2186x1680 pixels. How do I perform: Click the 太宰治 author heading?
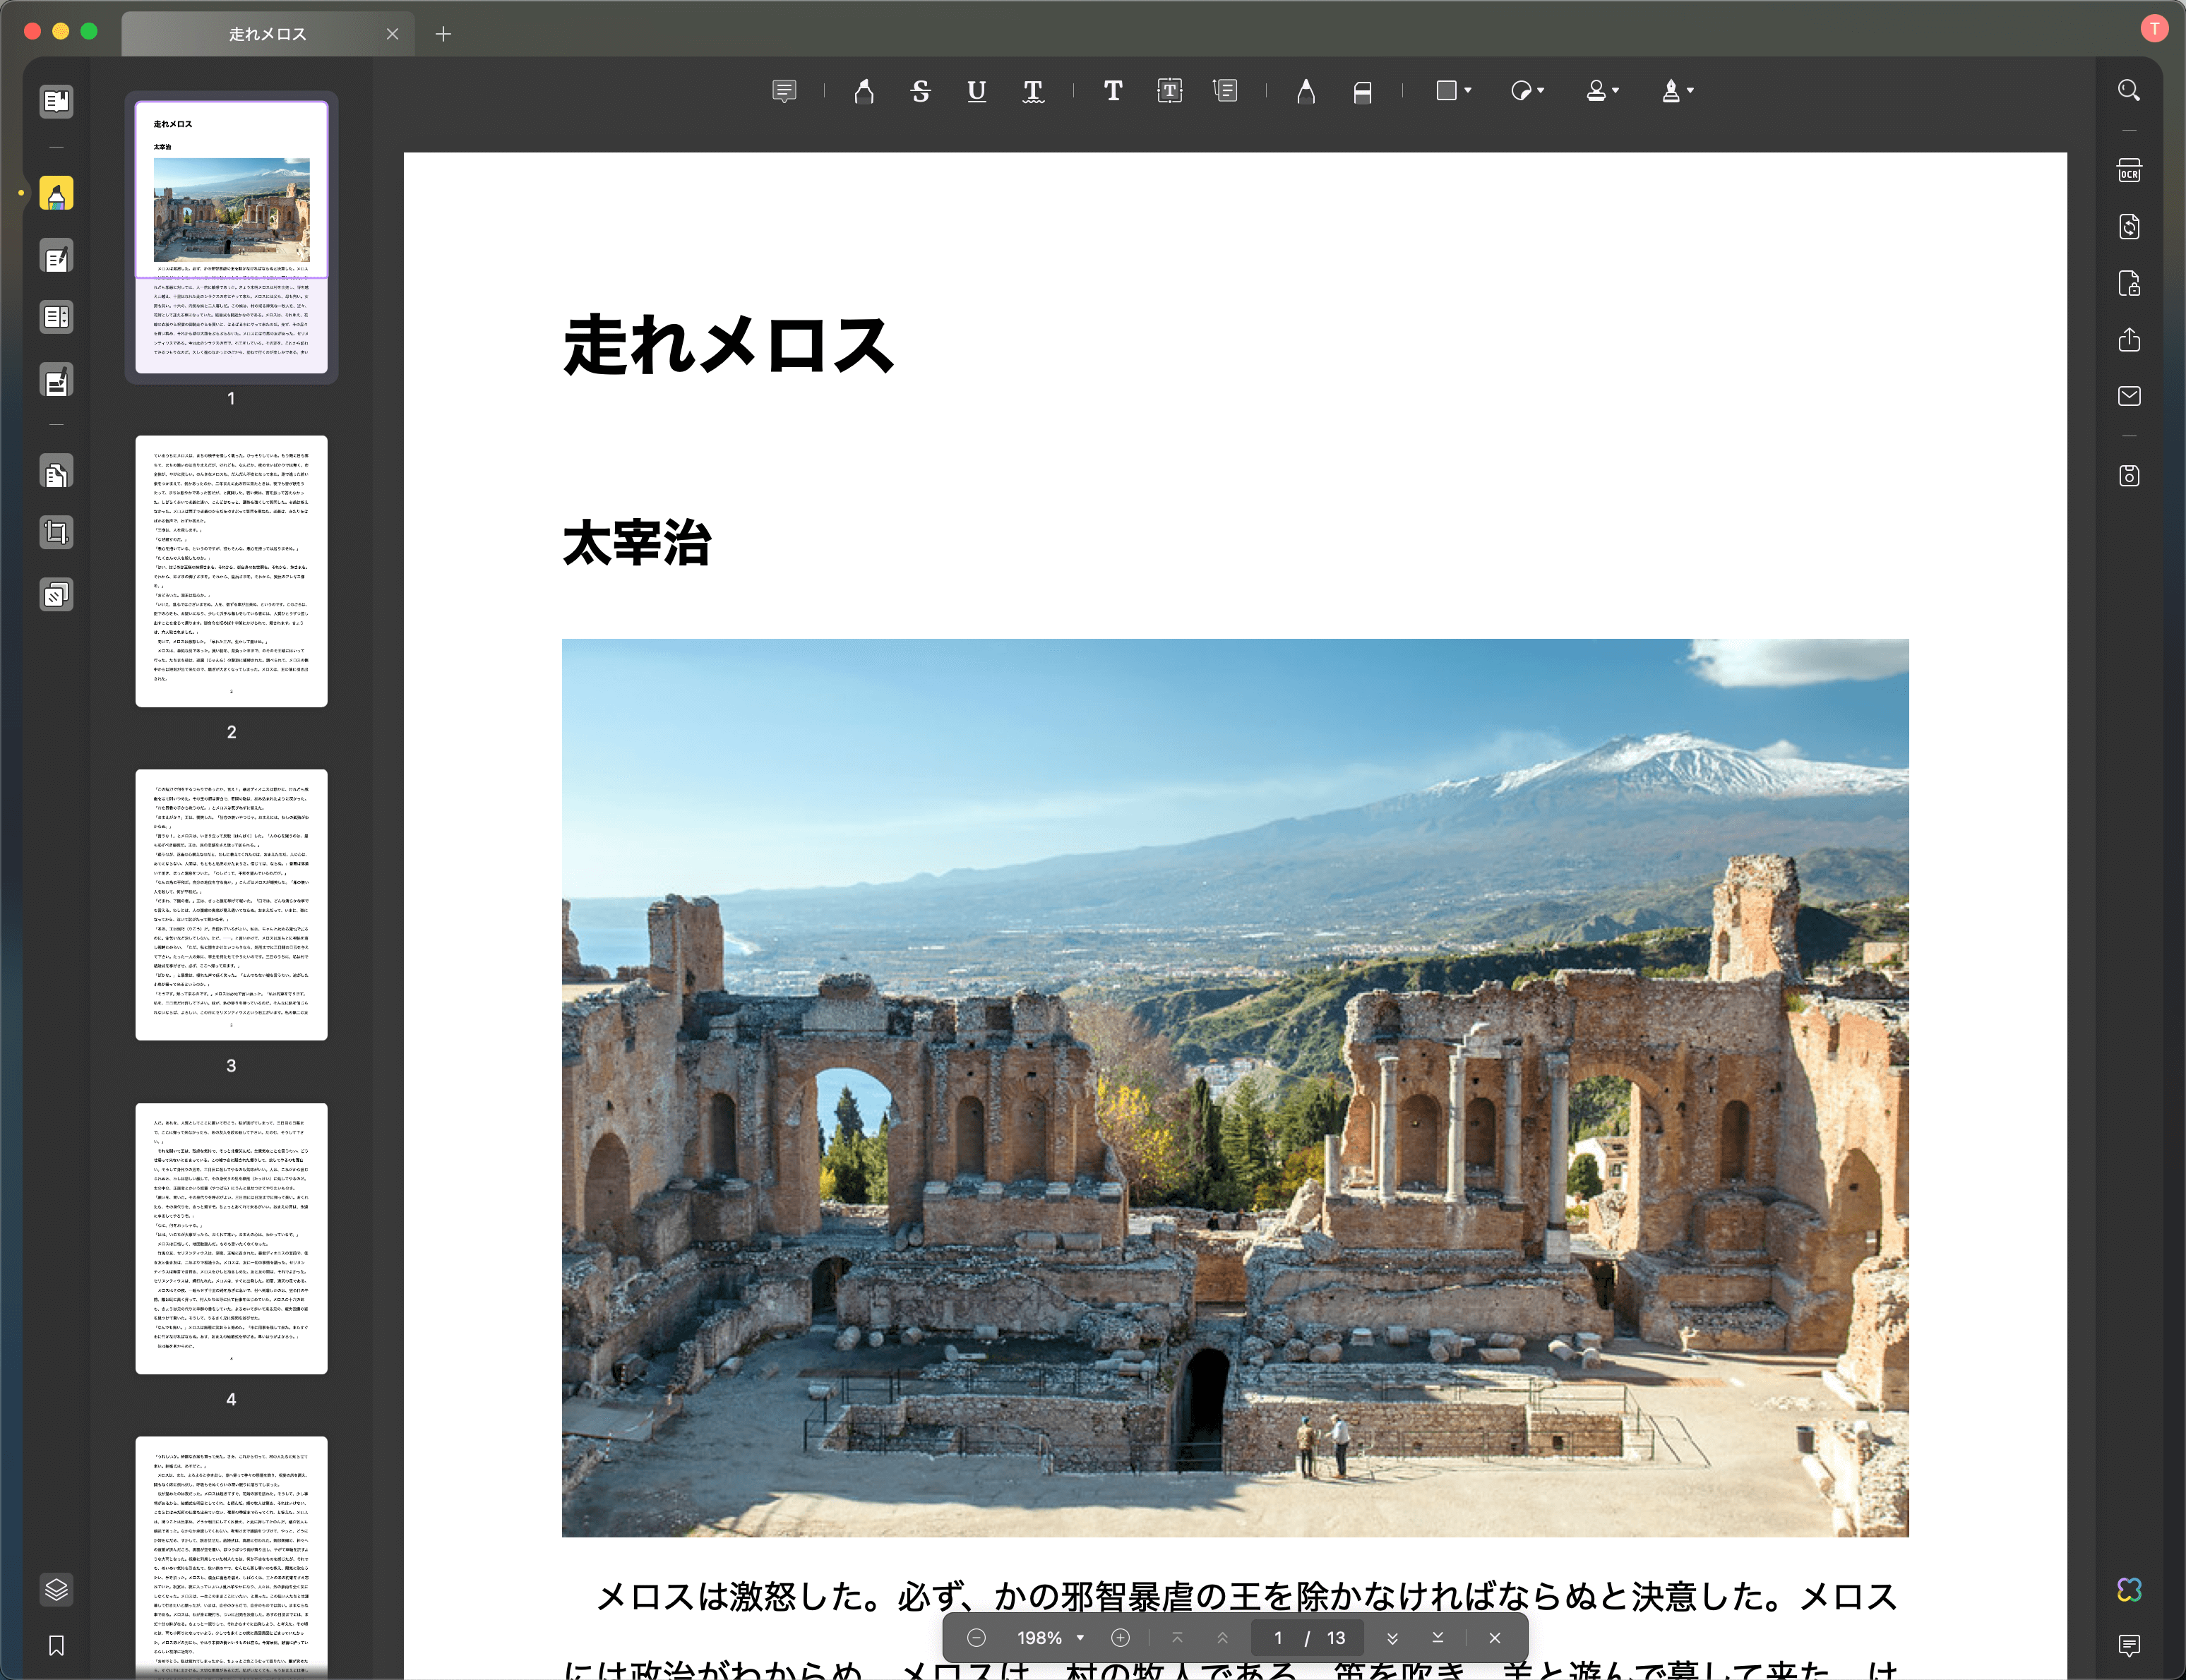pyautogui.click(x=637, y=543)
